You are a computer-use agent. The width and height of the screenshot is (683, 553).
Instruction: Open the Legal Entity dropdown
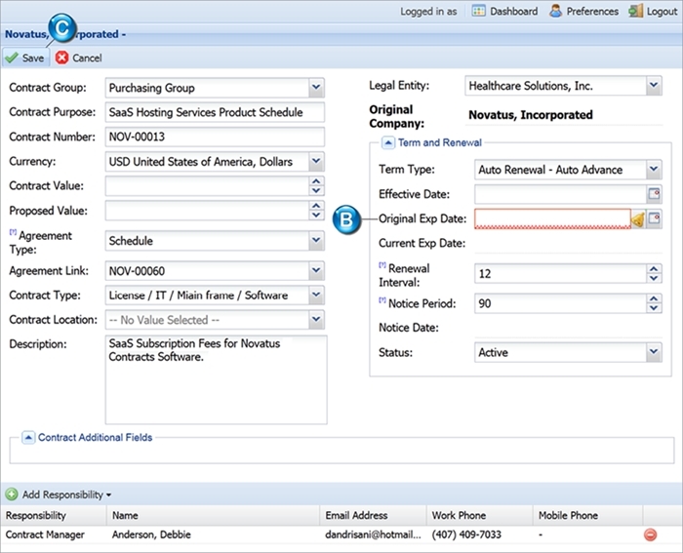[x=654, y=86]
